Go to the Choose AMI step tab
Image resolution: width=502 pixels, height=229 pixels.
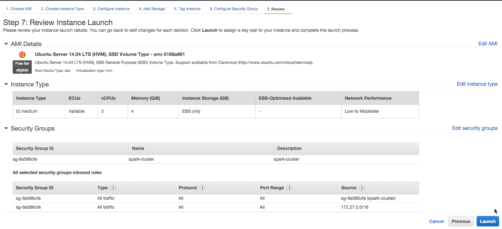point(19,9)
